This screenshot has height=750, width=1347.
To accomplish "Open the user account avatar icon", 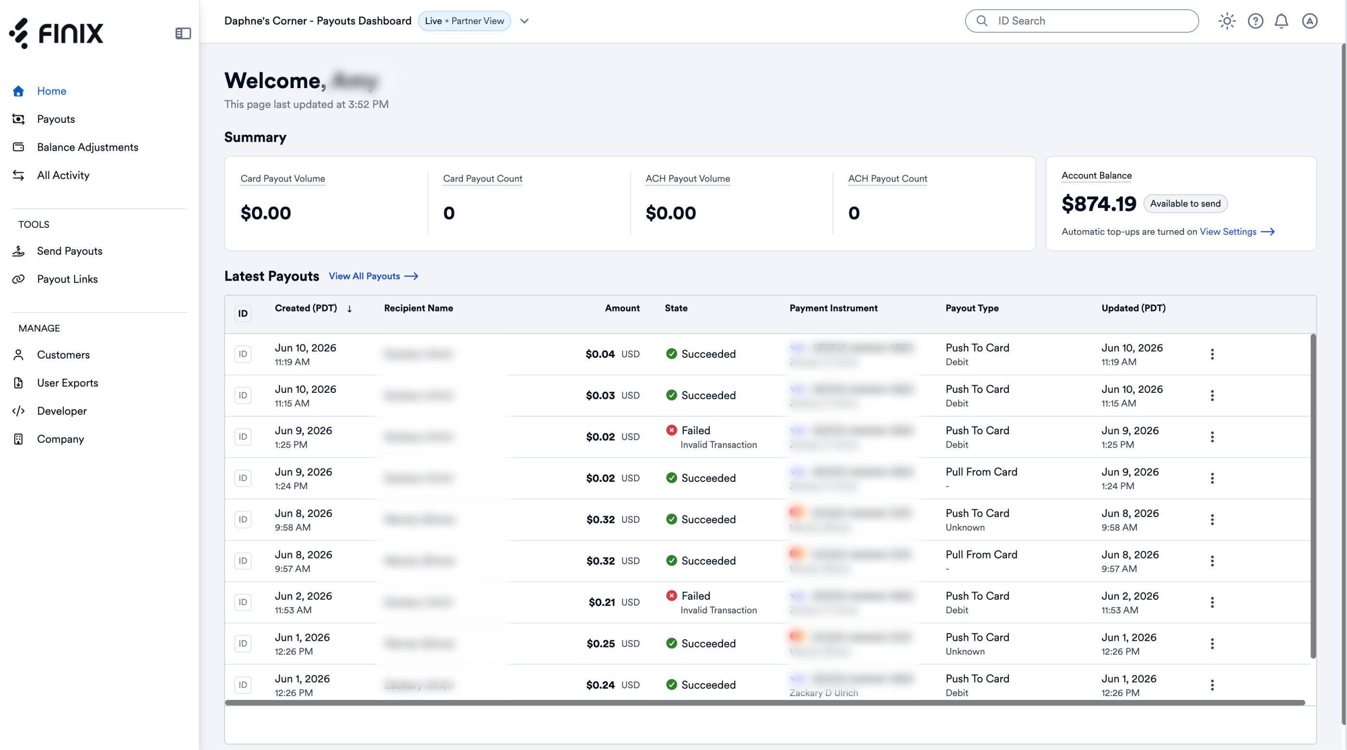I will [1309, 21].
